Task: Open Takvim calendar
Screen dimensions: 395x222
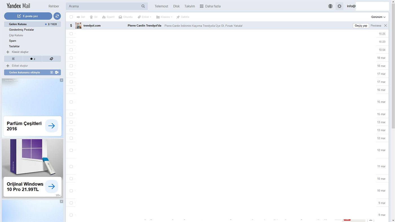Action: (190, 6)
